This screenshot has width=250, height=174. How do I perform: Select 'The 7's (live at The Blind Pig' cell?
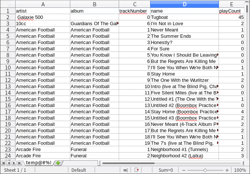(185, 143)
